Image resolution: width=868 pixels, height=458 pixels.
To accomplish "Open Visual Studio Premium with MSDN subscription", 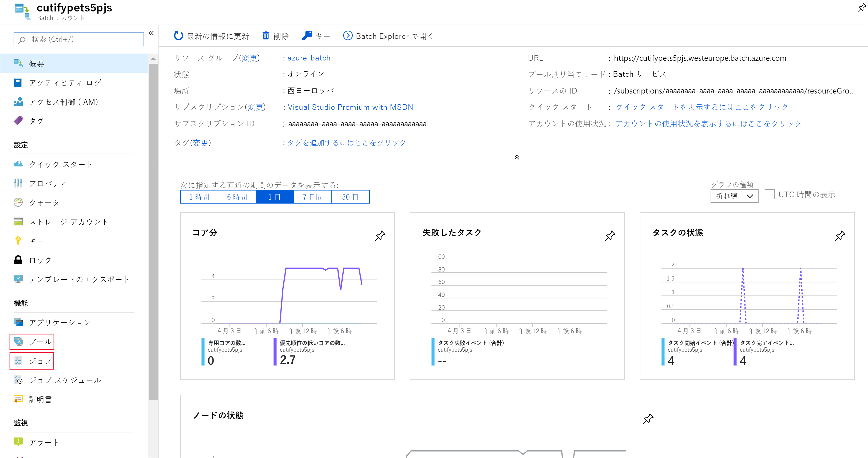I will point(350,107).
